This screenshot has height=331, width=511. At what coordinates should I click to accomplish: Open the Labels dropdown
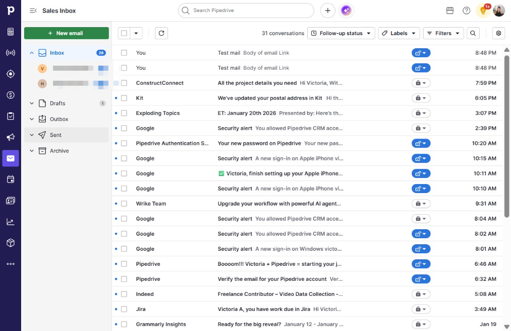[x=398, y=33]
